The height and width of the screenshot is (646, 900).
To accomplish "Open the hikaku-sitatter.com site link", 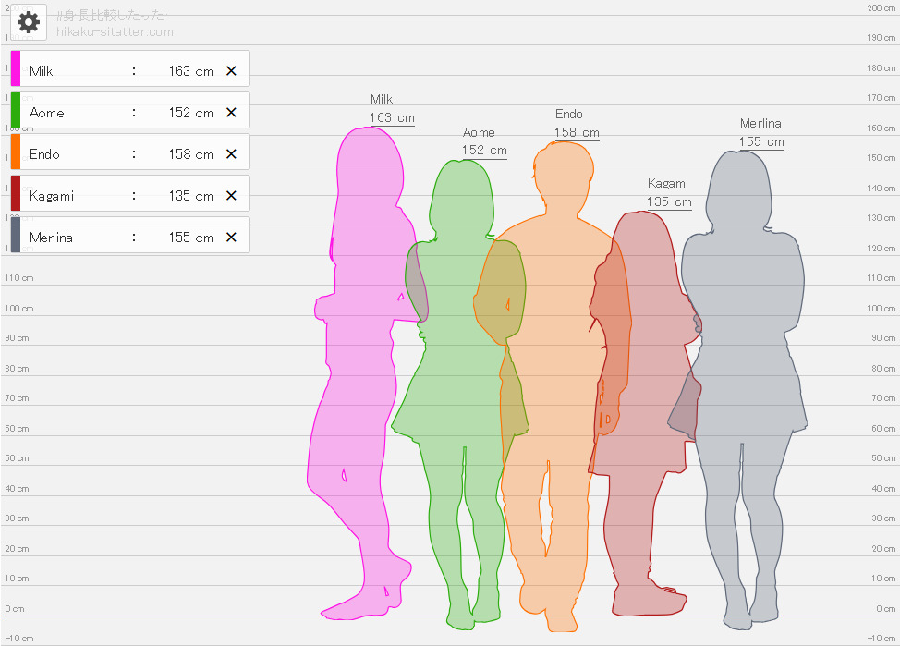I will point(115,32).
